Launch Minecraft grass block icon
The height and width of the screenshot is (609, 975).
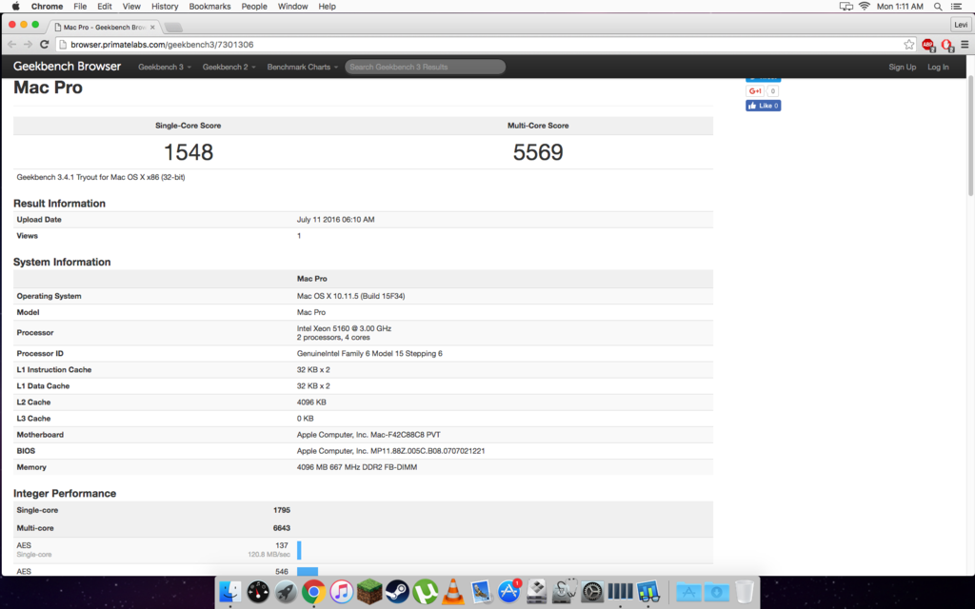[369, 592]
